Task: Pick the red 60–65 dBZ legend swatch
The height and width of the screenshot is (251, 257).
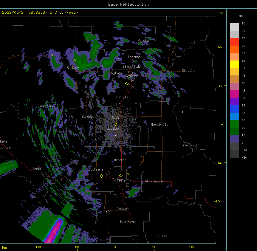Action: (x=234, y=42)
